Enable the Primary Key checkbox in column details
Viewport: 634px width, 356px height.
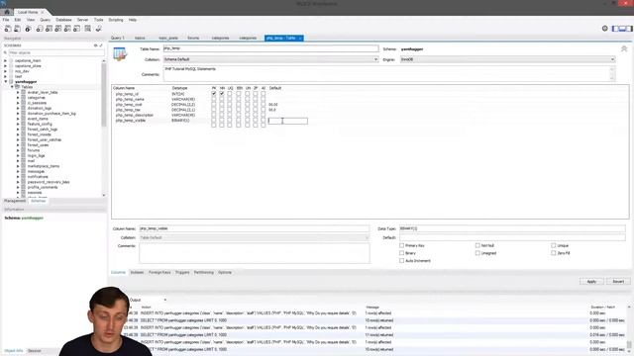pos(401,245)
